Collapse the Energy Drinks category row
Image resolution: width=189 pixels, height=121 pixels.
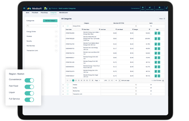pyautogui.click(x=63, y=26)
